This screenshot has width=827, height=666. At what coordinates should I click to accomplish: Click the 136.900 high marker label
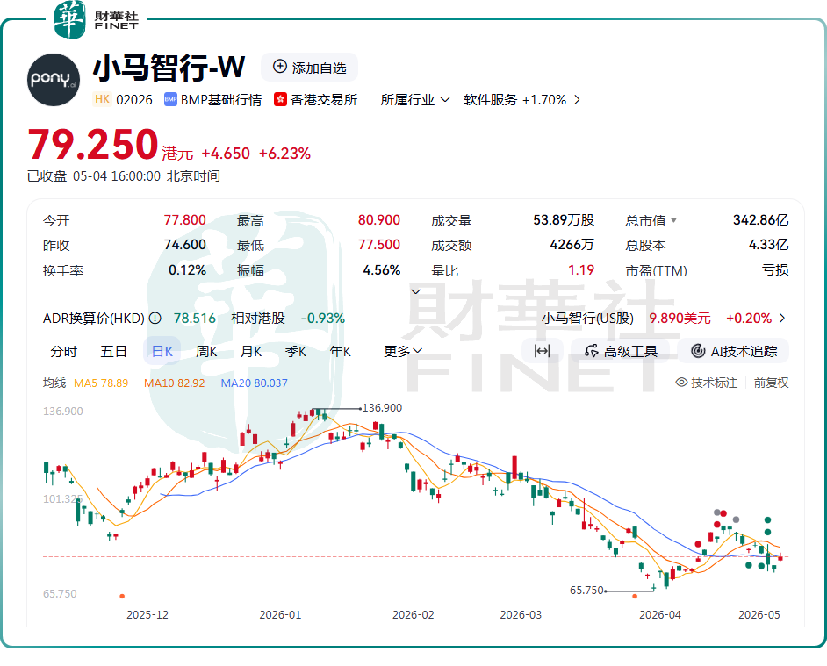[382, 408]
